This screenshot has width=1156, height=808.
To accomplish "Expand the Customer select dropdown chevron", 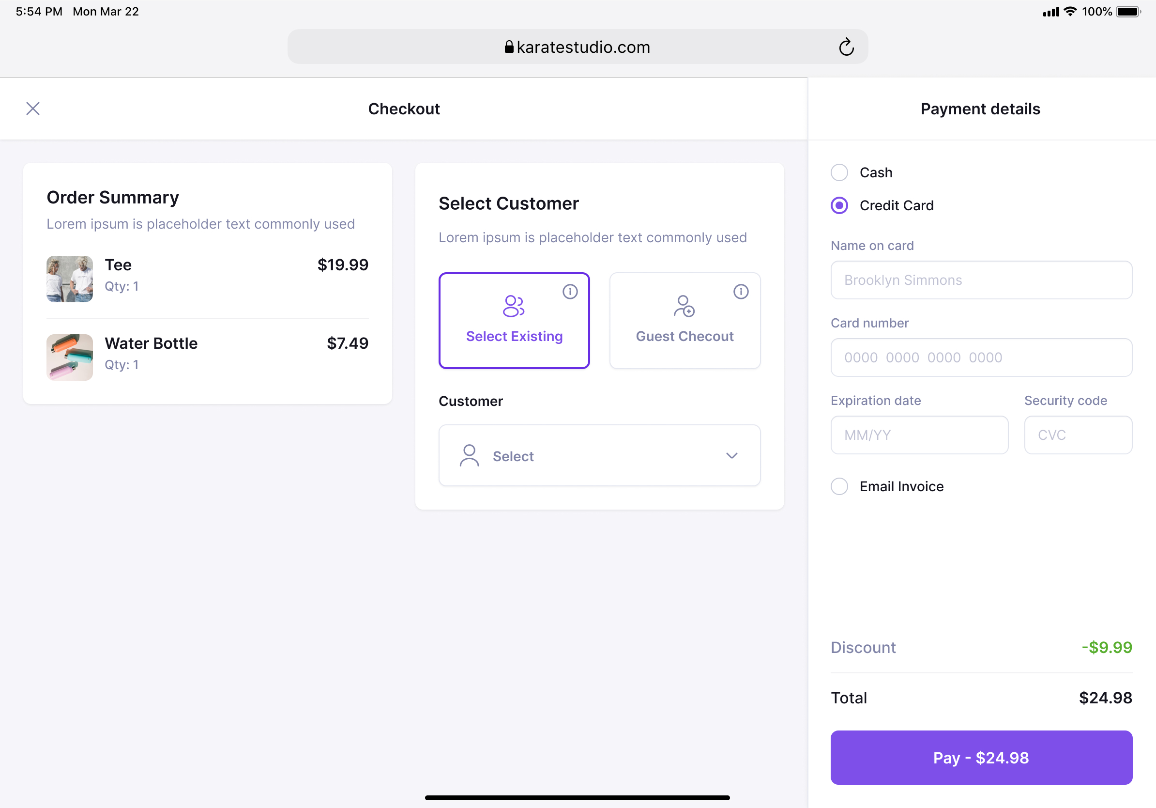I will (x=731, y=455).
